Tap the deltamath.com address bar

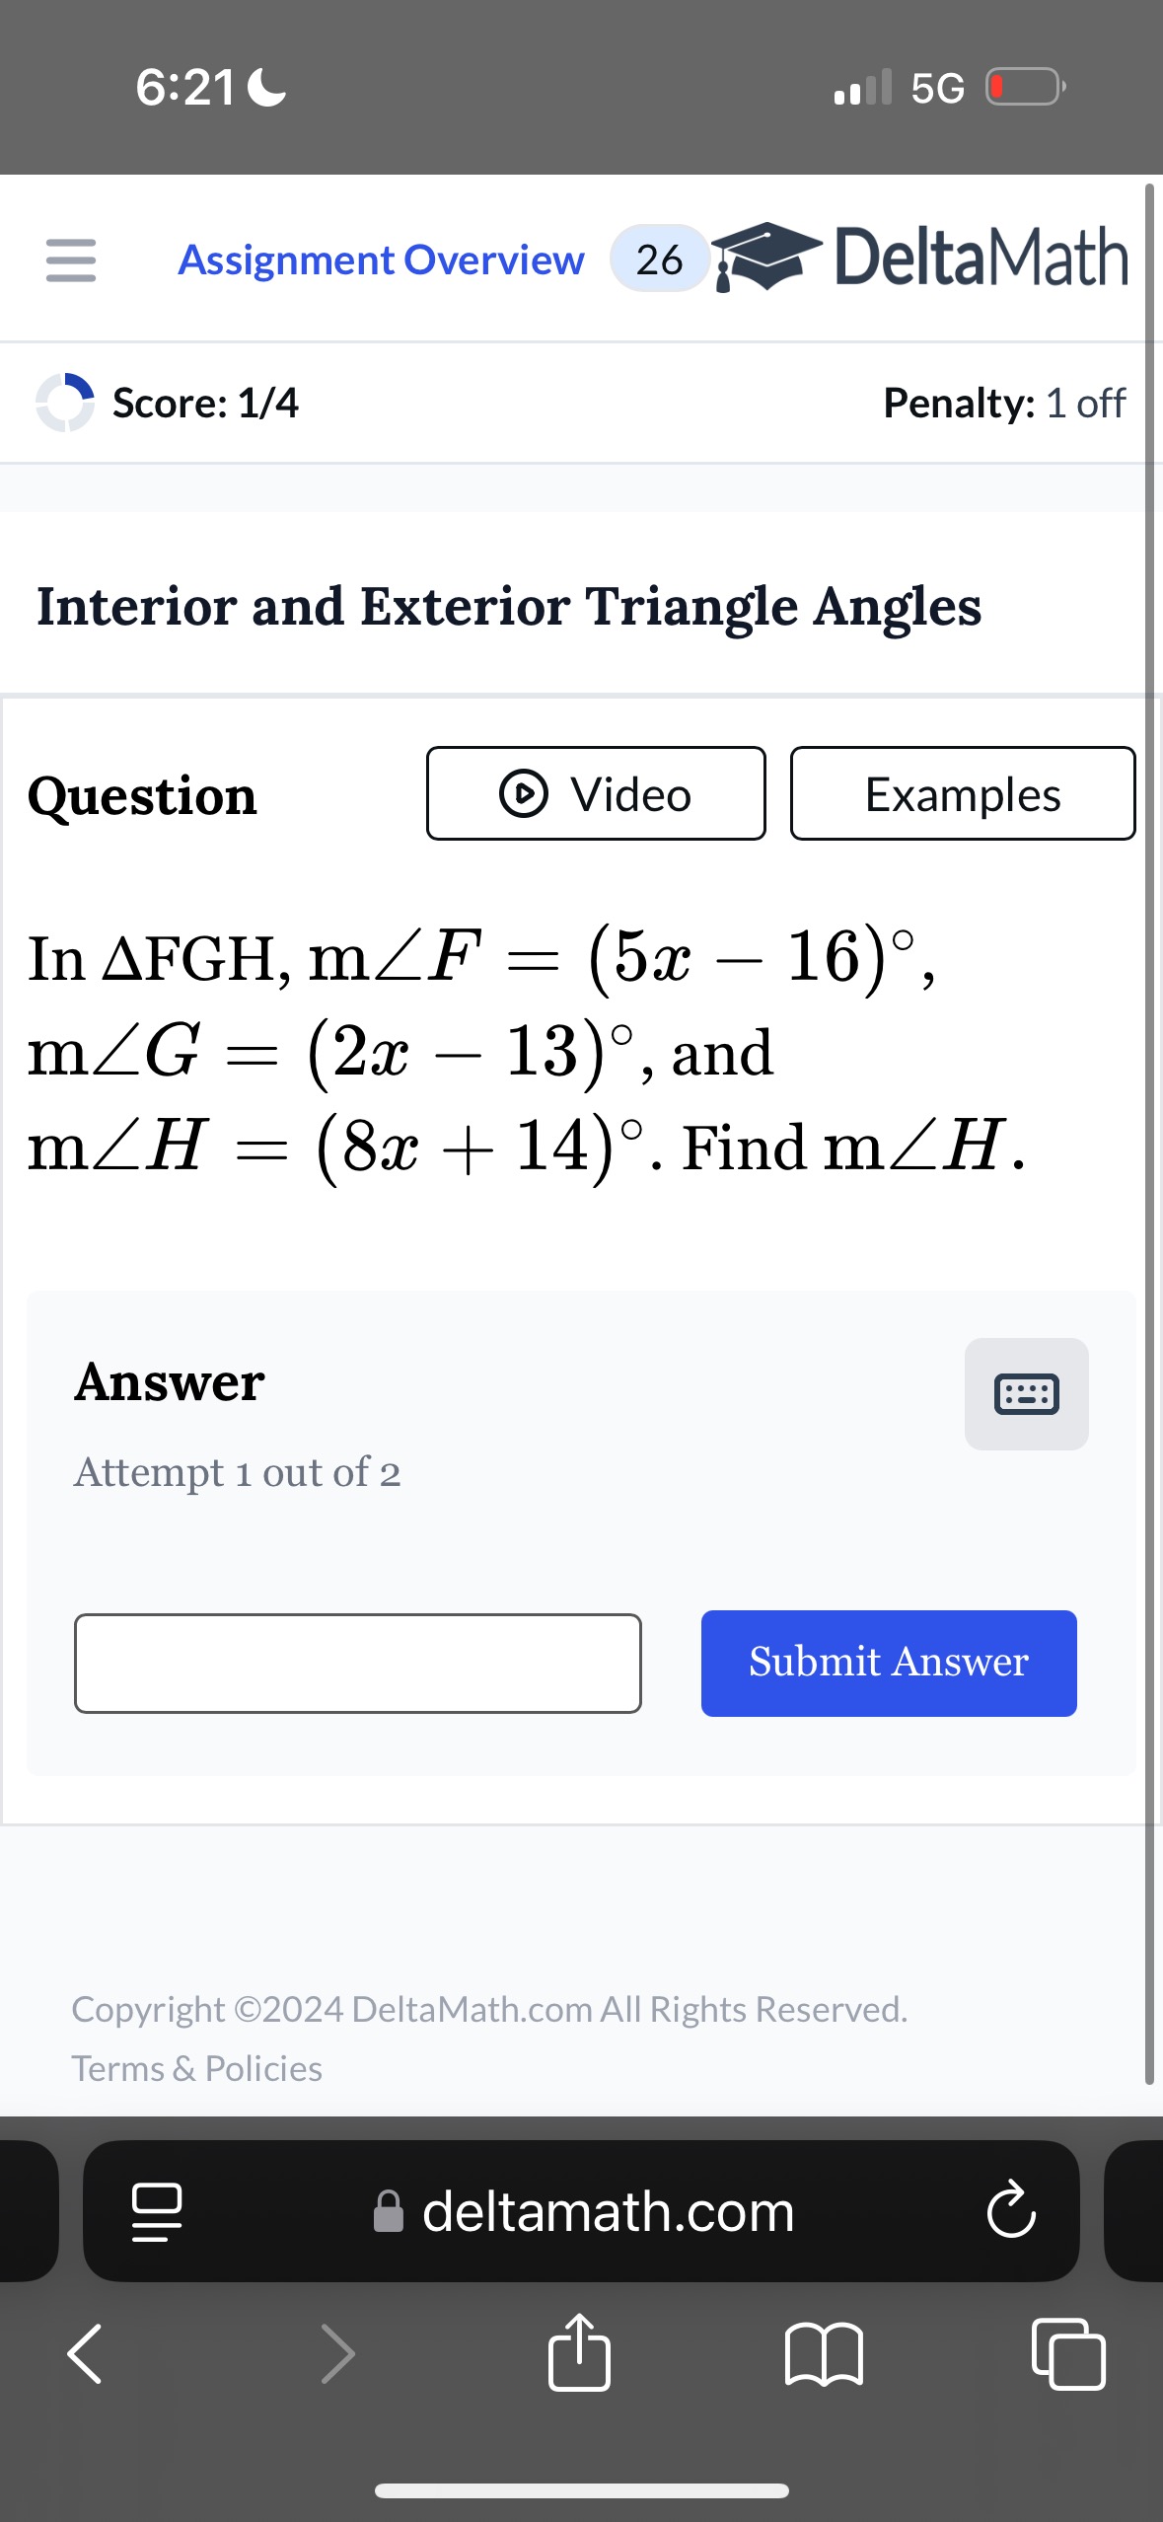pos(581,2211)
